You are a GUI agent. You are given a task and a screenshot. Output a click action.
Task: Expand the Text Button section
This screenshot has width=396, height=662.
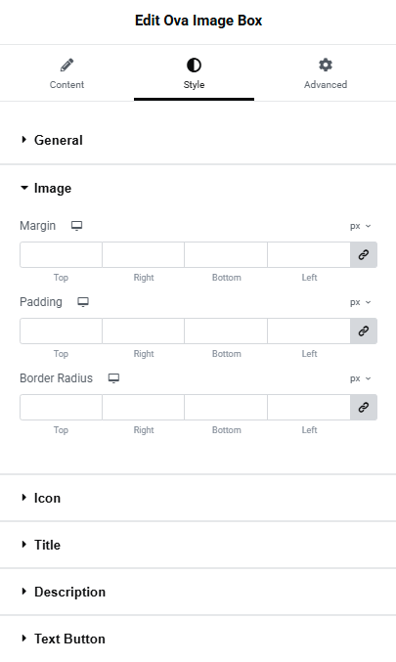[x=198, y=639]
